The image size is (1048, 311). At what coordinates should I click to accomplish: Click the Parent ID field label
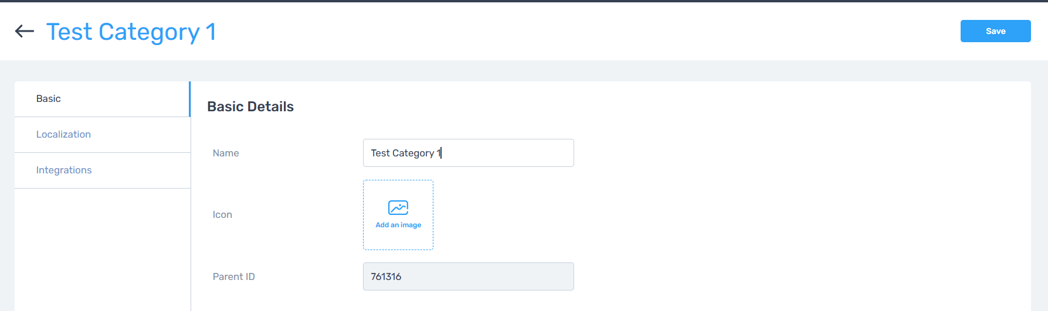[233, 277]
